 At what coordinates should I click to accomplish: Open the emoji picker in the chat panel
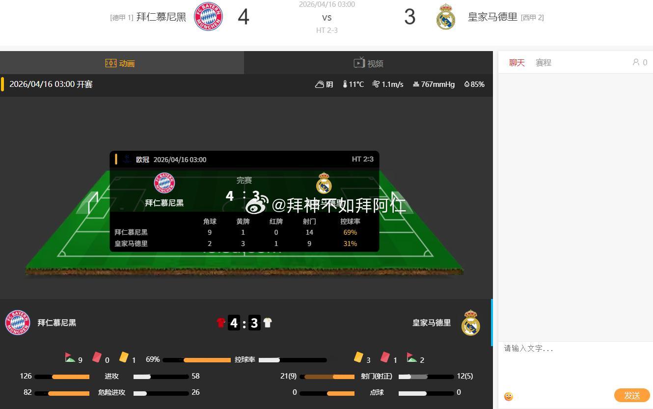pos(509,396)
